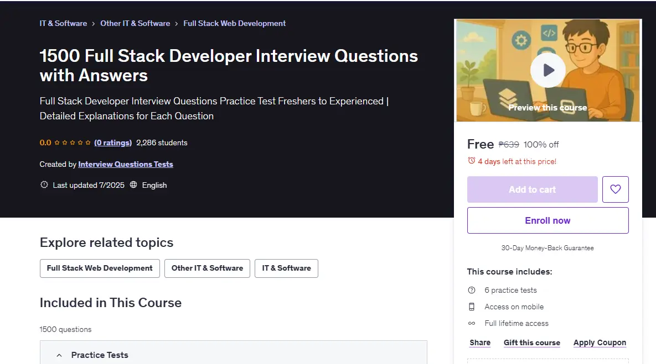
Task: Collapse the Practice Tests section
Action: coord(234,355)
